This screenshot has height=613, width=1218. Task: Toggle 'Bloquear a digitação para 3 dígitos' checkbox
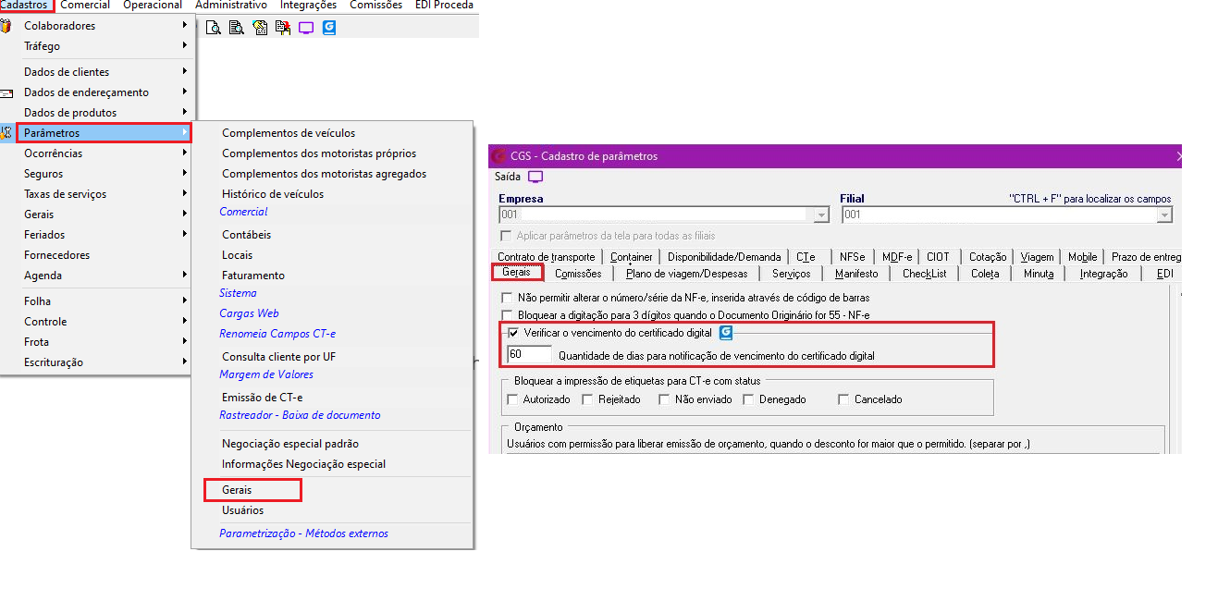(x=506, y=315)
